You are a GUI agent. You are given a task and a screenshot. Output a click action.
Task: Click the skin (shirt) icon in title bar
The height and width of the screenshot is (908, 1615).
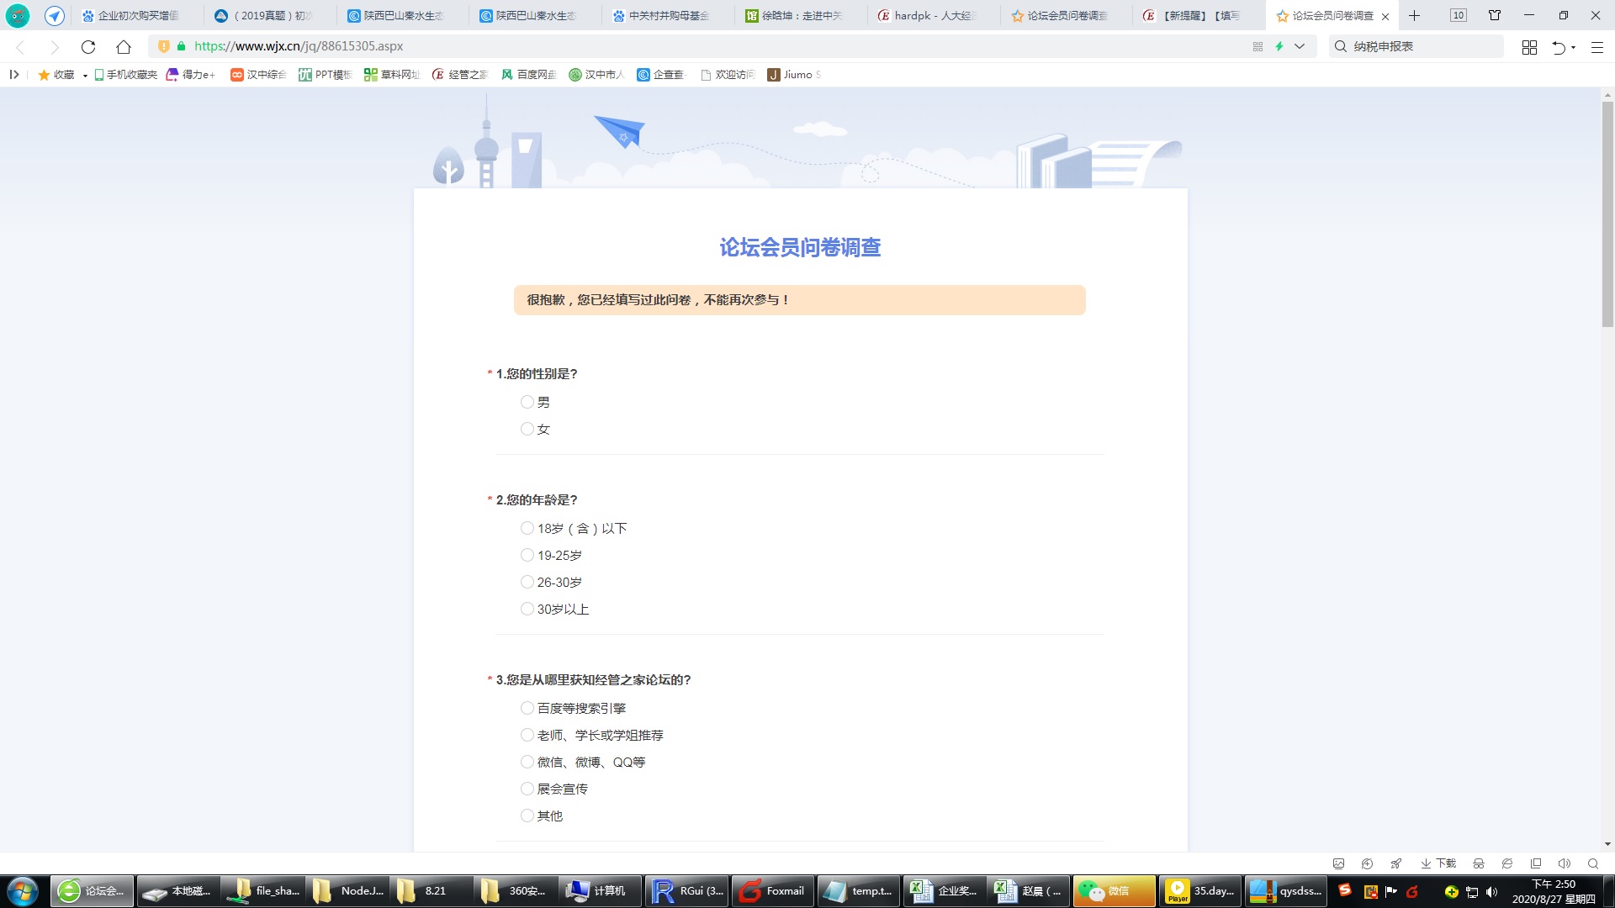[x=1495, y=15]
